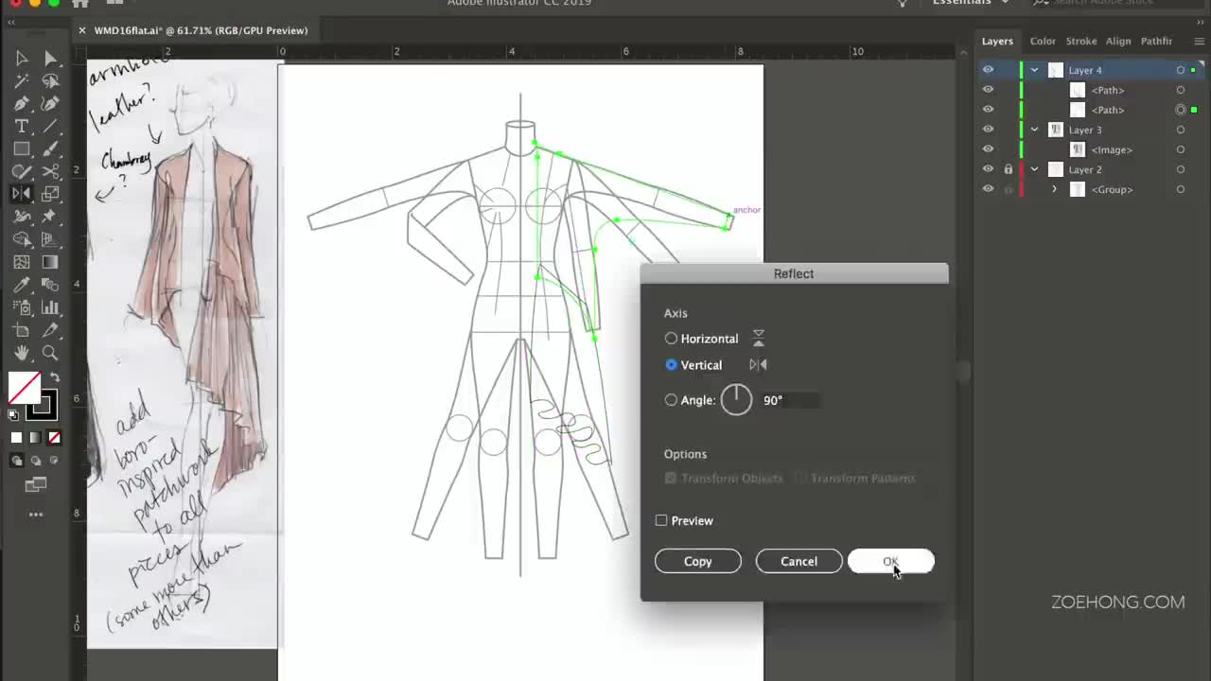Unlock Layer 2 via lock icon
The image size is (1211, 681).
[x=1009, y=169]
